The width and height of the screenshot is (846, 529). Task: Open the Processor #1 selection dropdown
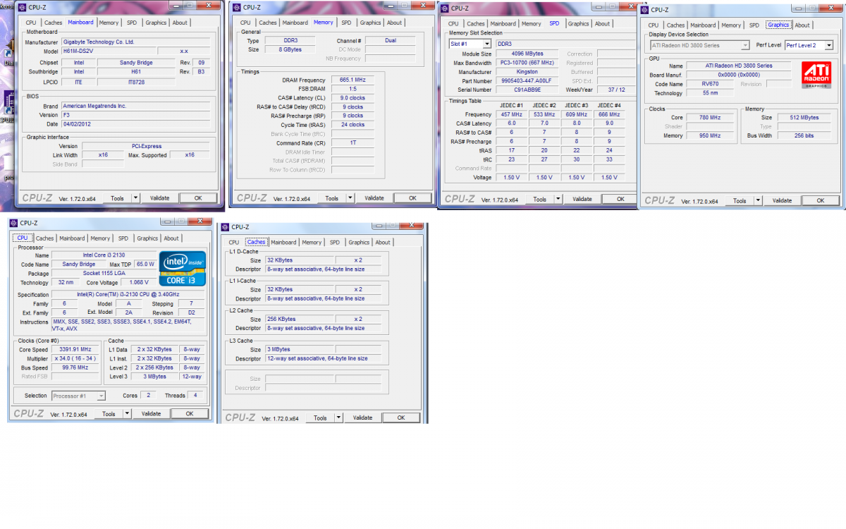point(101,396)
